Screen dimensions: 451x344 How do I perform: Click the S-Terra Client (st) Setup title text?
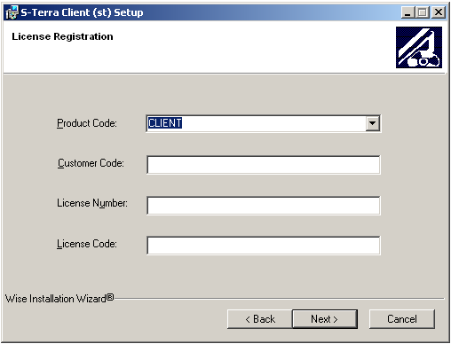click(82, 12)
